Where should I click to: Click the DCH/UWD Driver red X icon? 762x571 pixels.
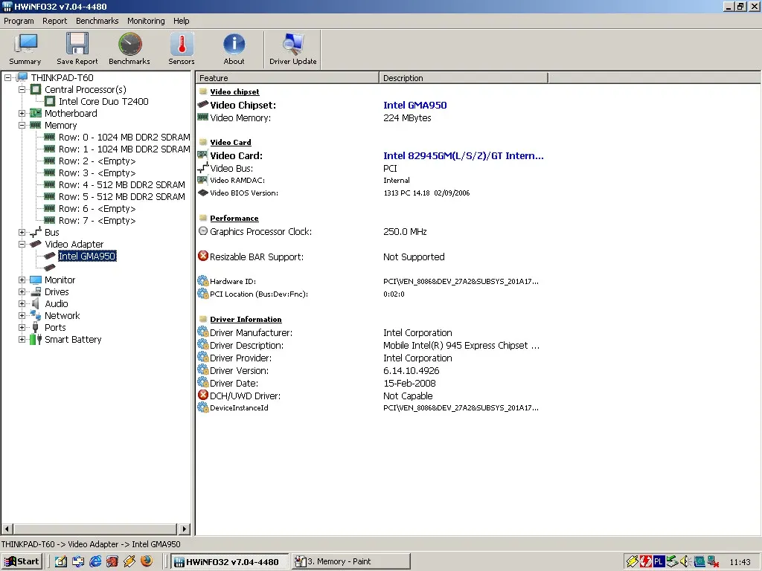pos(203,396)
